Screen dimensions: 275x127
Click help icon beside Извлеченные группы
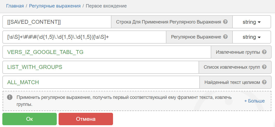tap(264, 52)
